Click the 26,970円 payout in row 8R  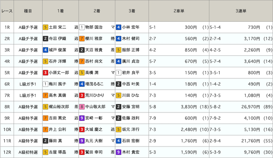(x=251, y=107)
